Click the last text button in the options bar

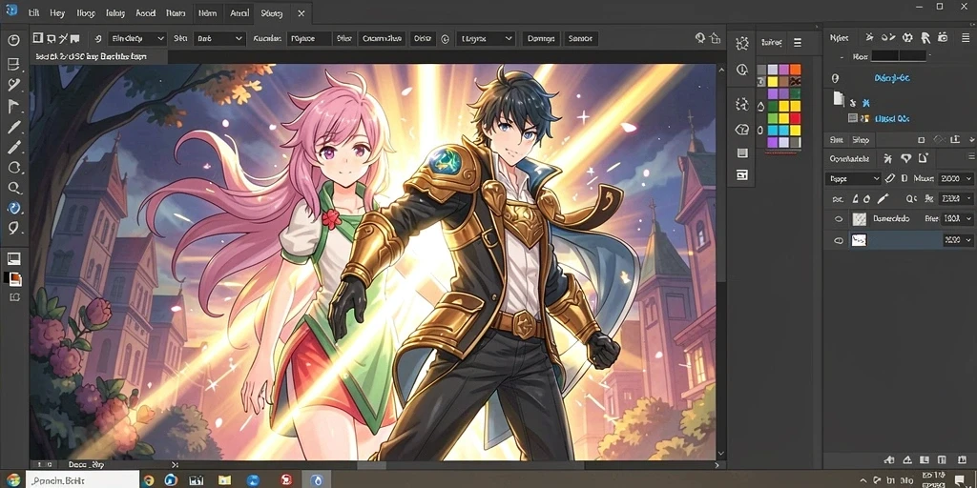580,38
